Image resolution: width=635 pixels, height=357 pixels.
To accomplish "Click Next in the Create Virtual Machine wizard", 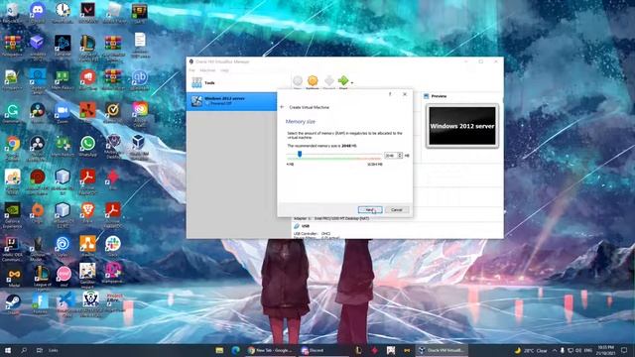I will click(370, 209).
